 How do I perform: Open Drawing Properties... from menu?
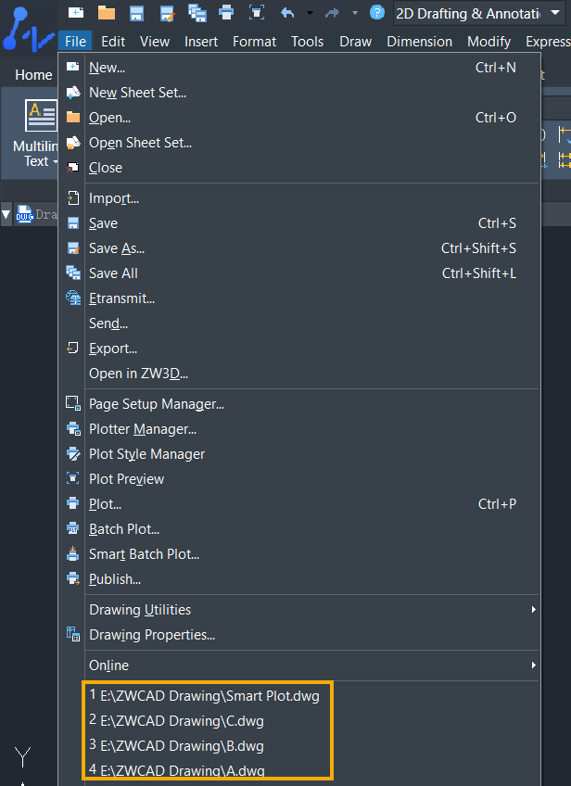pos(299,635)
